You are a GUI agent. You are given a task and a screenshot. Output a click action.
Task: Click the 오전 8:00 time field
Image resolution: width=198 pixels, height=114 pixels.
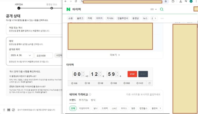pos(44,56)
